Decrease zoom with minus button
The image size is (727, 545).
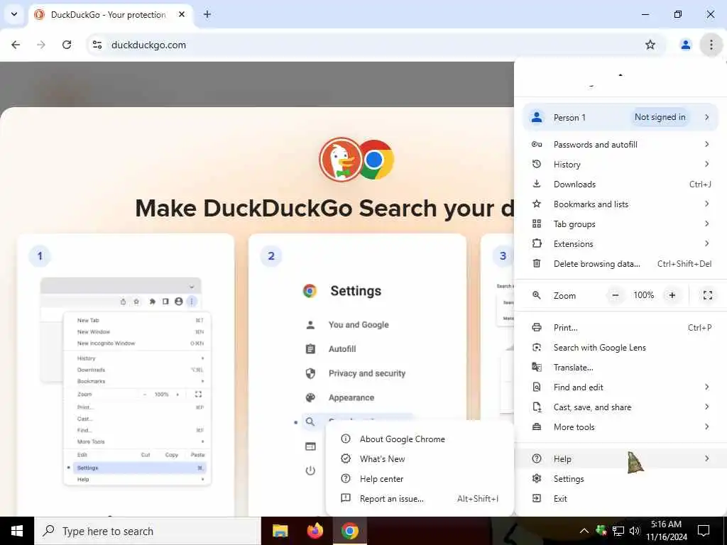click(x=616, y=295)
